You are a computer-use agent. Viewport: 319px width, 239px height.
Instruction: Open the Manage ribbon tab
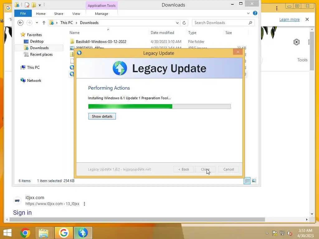(102, 14)
